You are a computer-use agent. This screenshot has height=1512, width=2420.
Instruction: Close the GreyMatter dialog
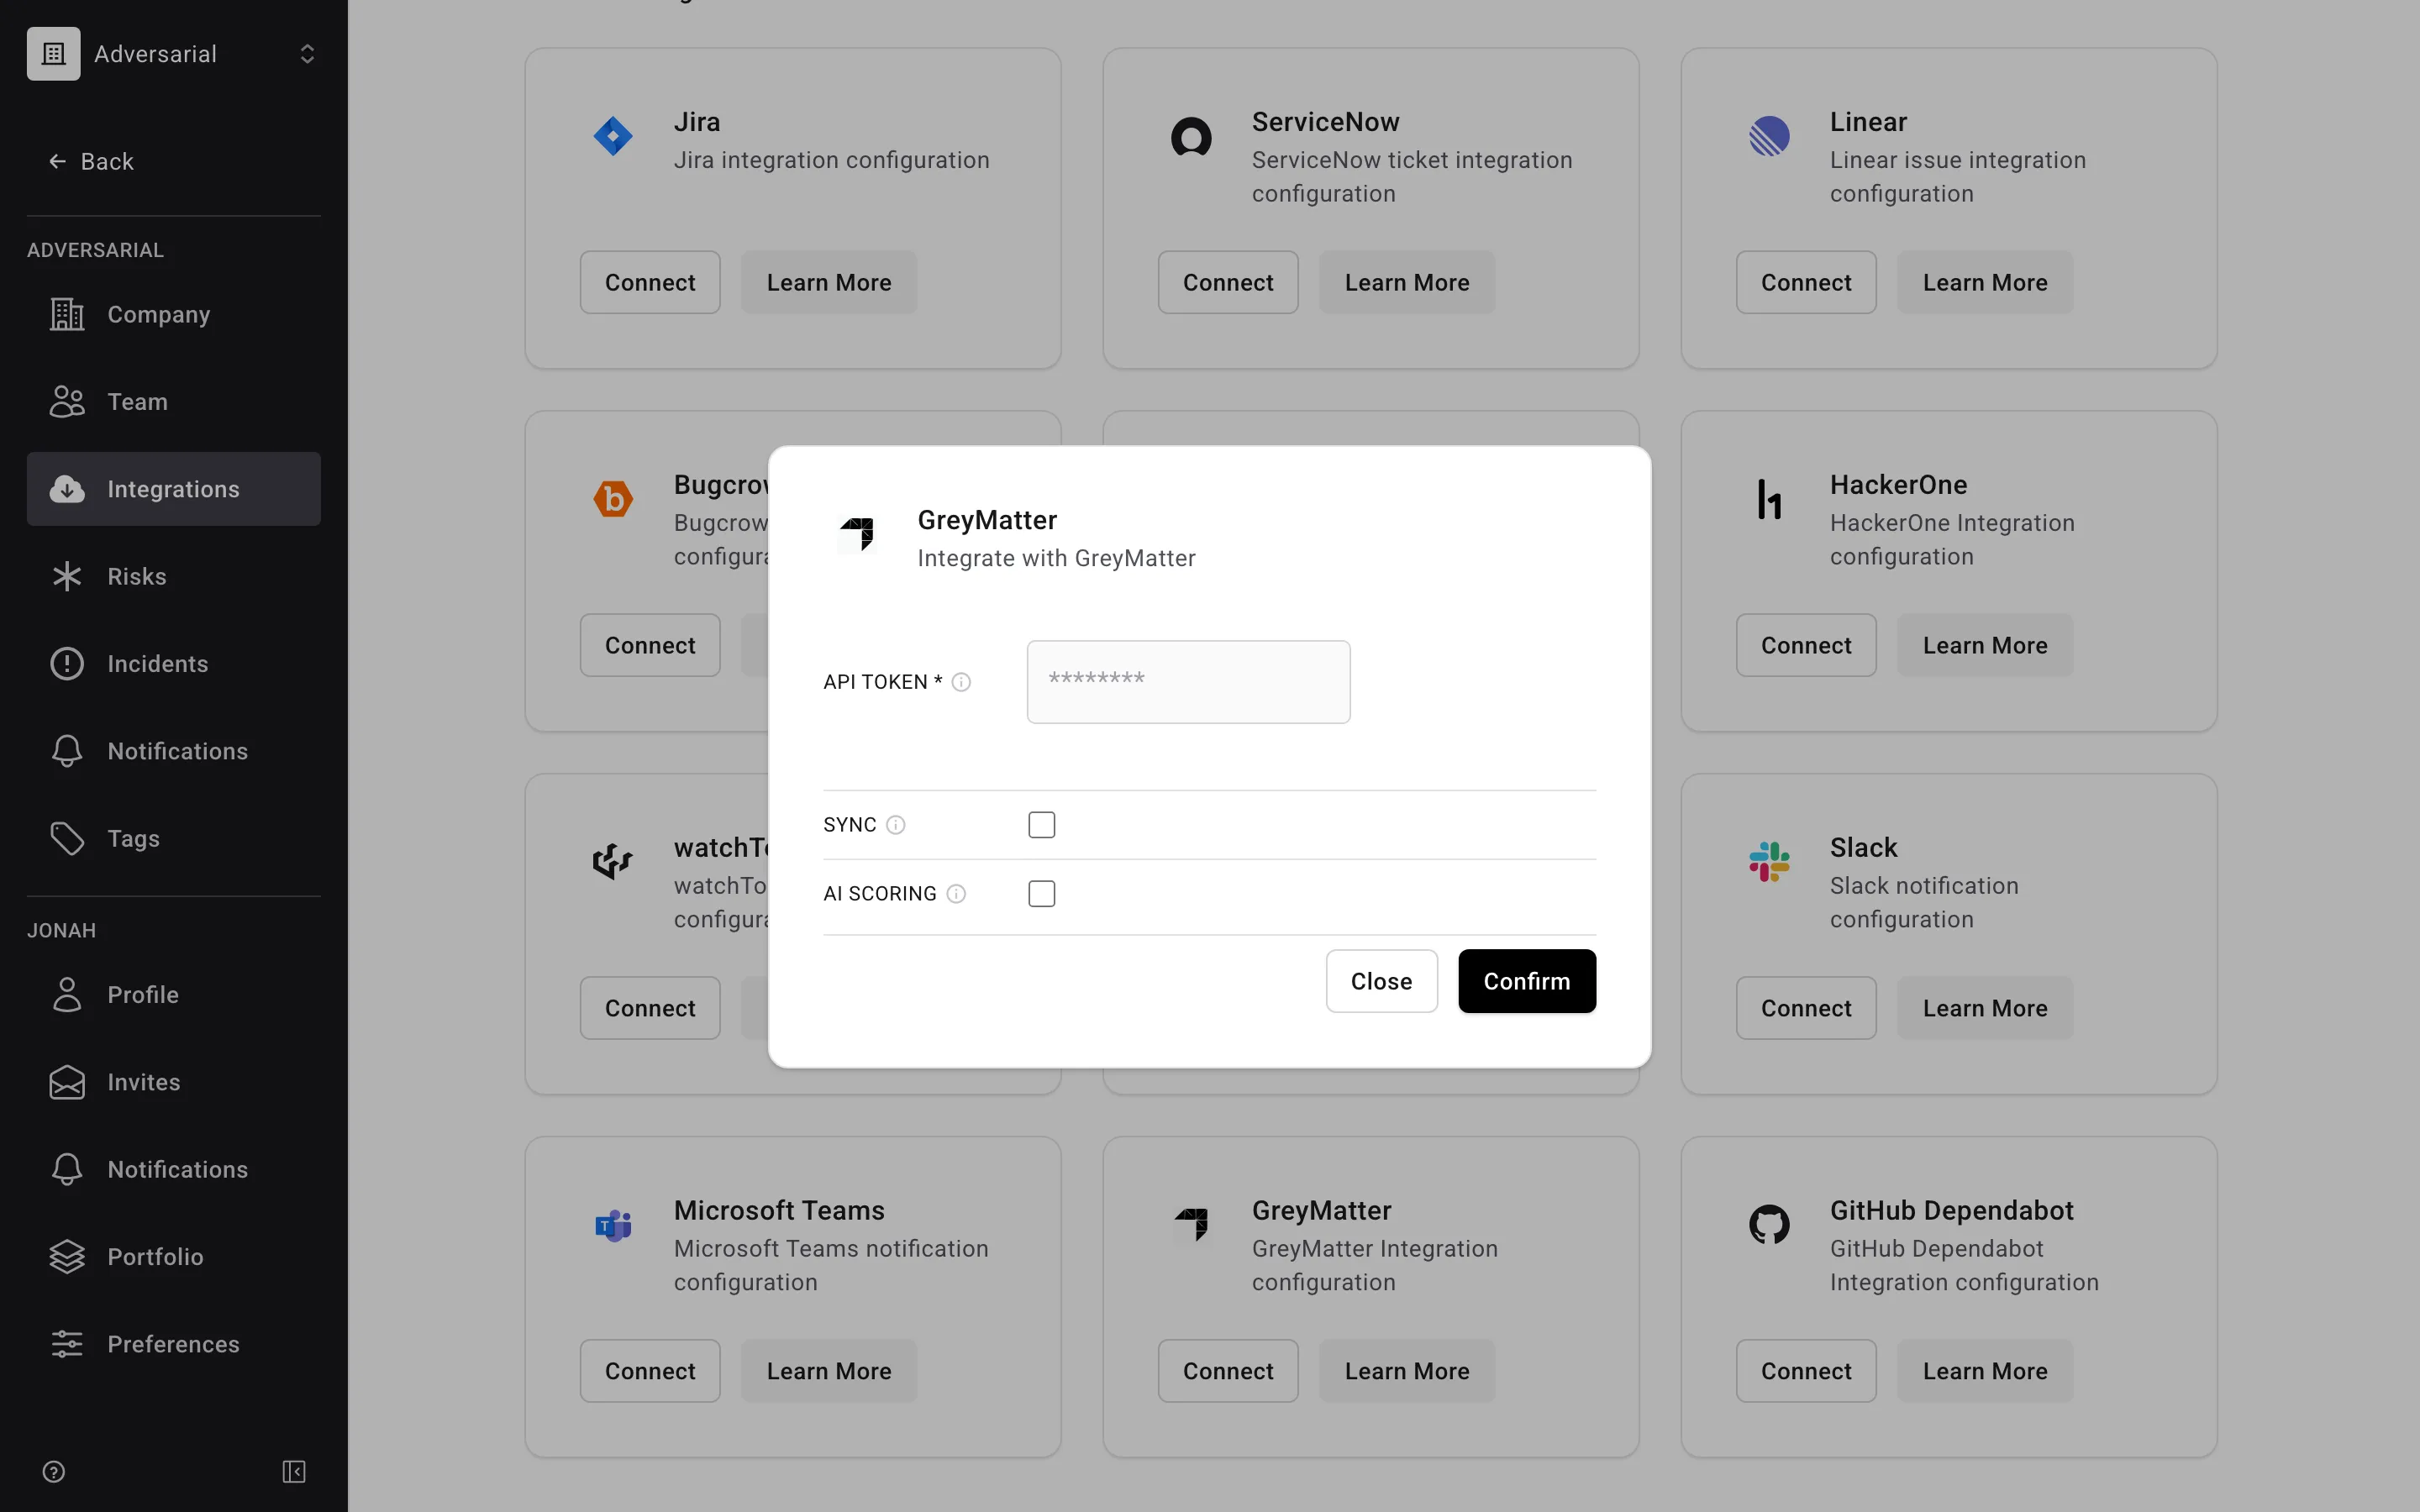coord(1381,981)
